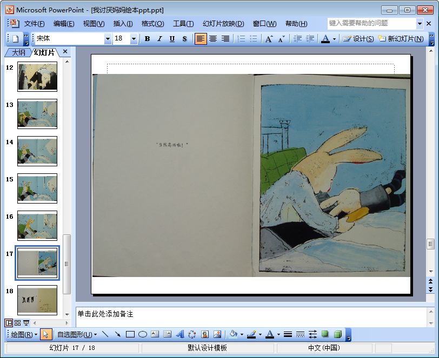Decrease font size
Image resolution: width=439 pixels, height=358 pixels.
[281, 38]
